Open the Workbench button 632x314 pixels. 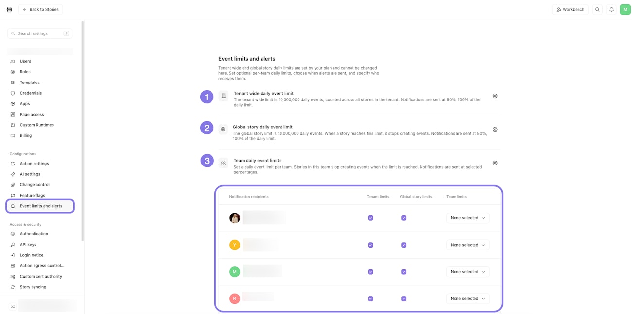pyautogui.click(x=570, y=9)
